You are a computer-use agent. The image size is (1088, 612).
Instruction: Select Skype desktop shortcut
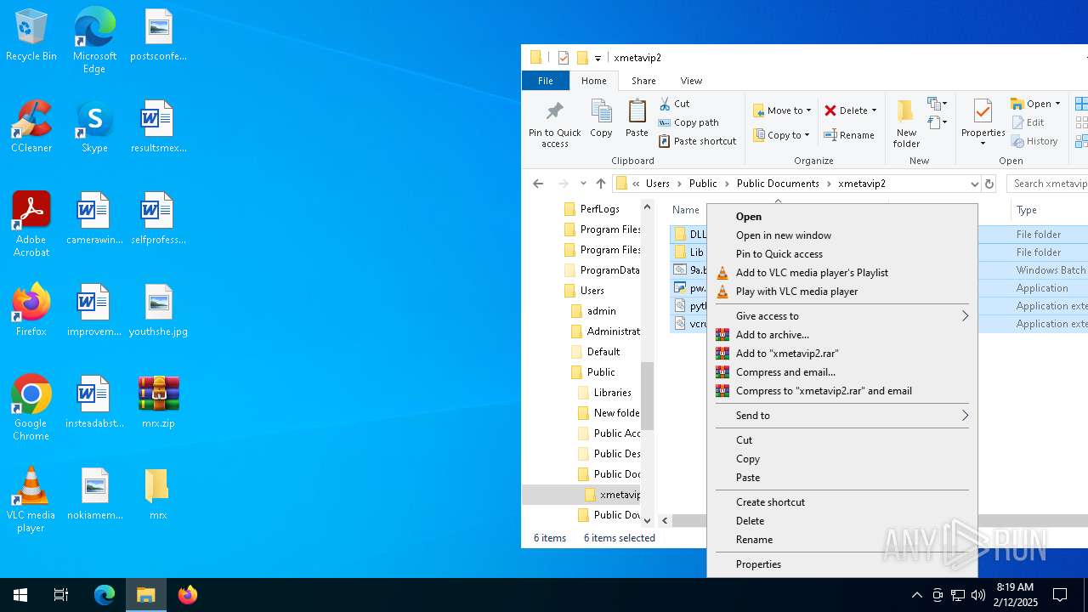(94, 127)
